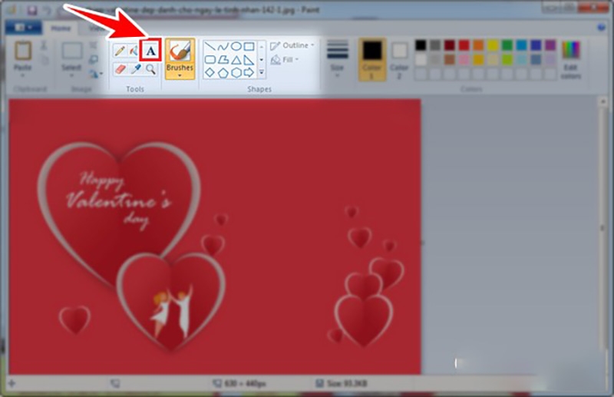
Task: Click the Select rectangle button
Action: point(72,51)
